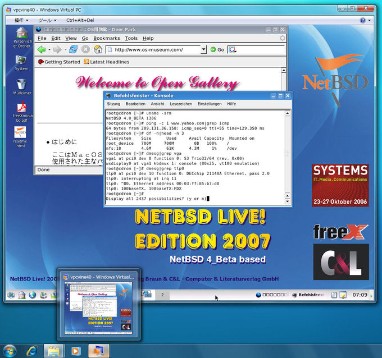Click the KDE menu icon in guest panel

(x=11, y=295)
